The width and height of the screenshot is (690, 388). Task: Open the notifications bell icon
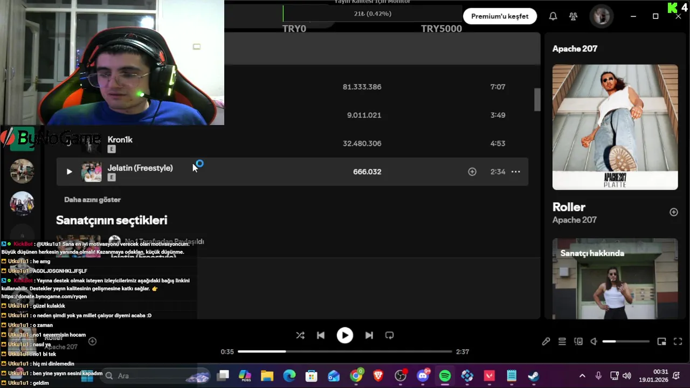point(553,16)
